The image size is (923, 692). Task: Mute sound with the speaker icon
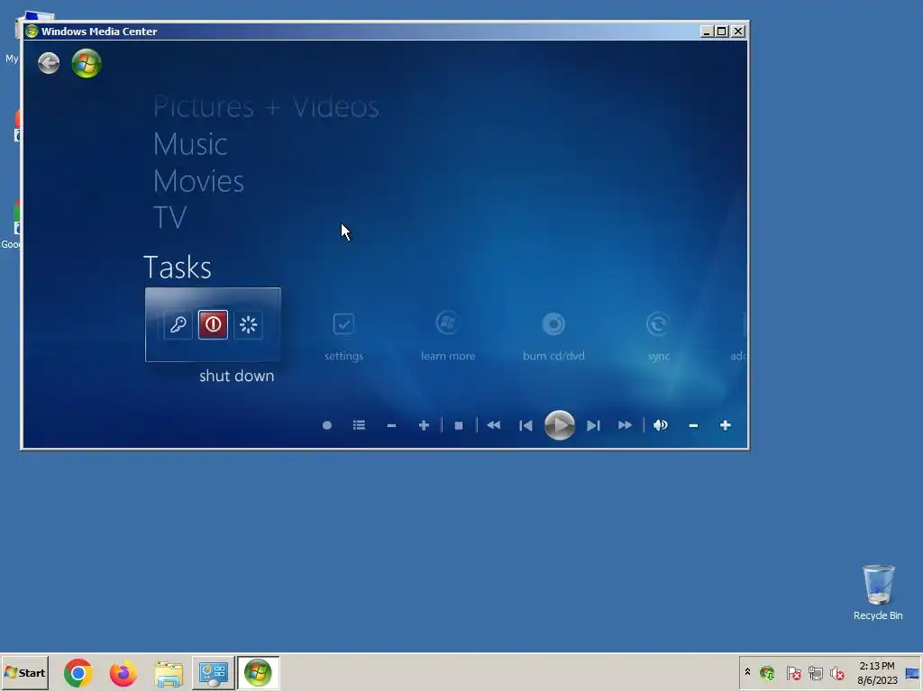click(x=661, y=425)
